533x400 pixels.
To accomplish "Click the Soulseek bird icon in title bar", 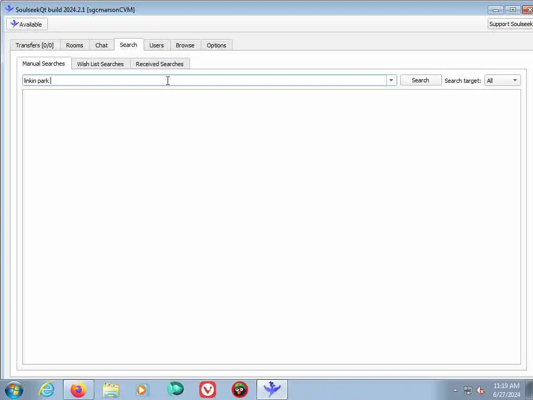I will tap(9, 9).
